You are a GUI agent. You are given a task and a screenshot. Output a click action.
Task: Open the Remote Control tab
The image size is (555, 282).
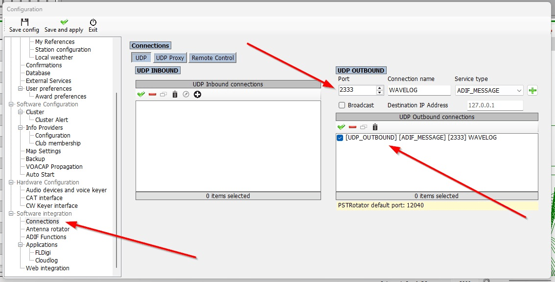[x=213, y=58]
